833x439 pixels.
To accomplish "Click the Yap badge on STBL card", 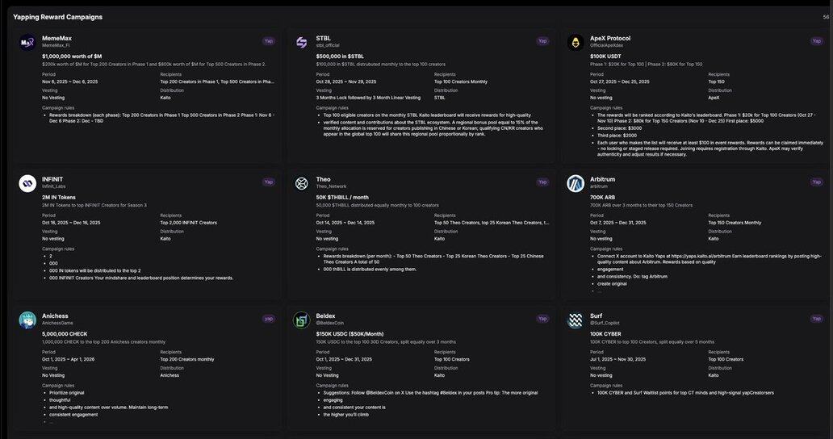I will [542, 40].
